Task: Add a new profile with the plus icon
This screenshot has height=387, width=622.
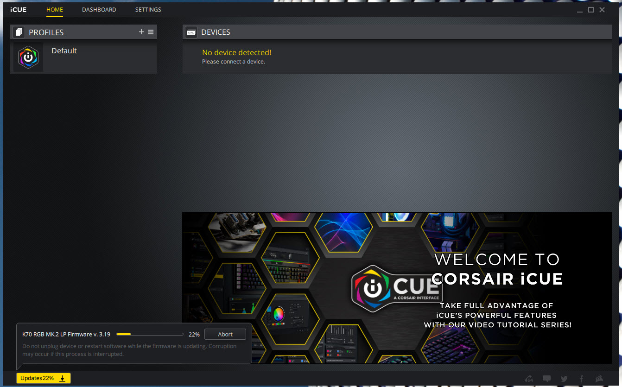Action: (x=141, y=32)
